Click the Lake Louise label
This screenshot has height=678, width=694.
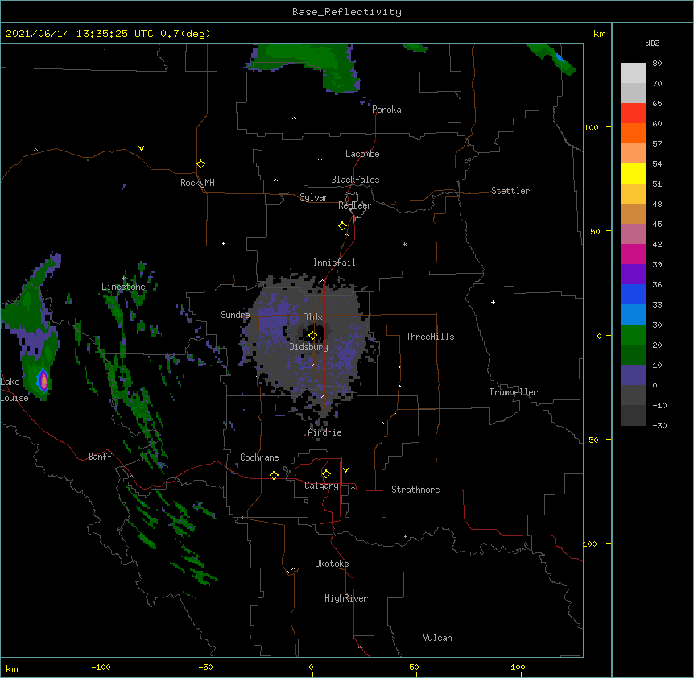tap(14, 390)
